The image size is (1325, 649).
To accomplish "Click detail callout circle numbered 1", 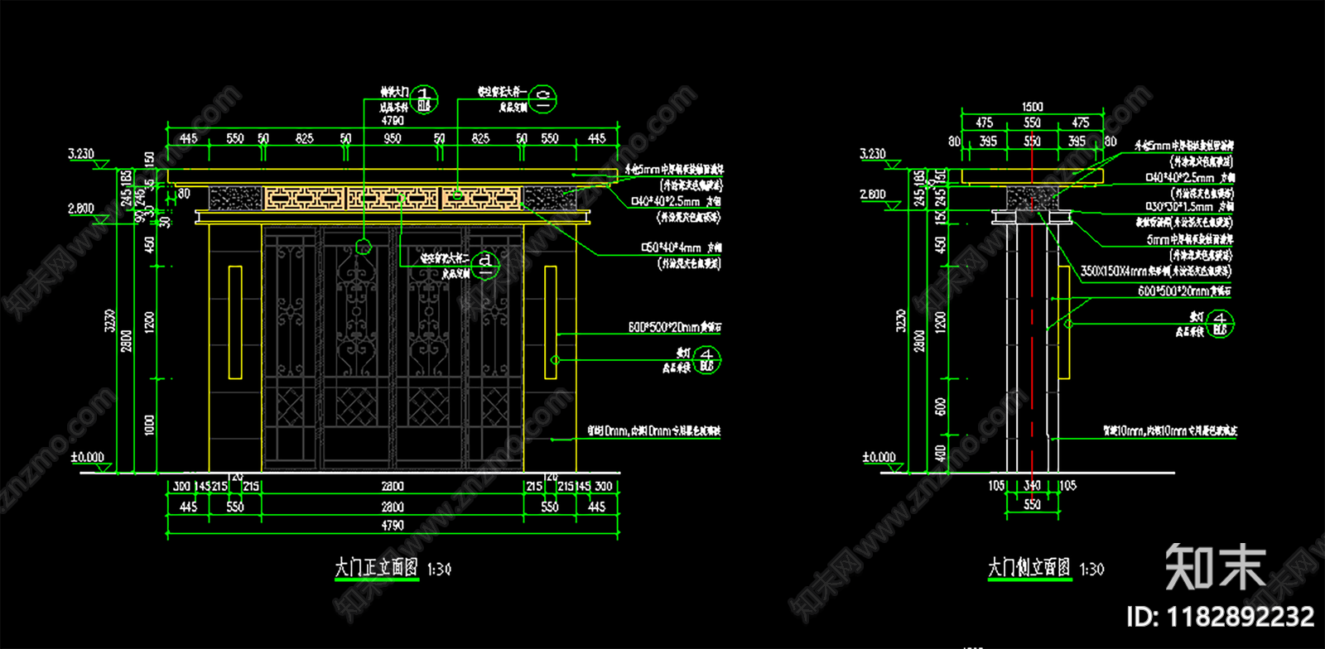I will 424,100.
